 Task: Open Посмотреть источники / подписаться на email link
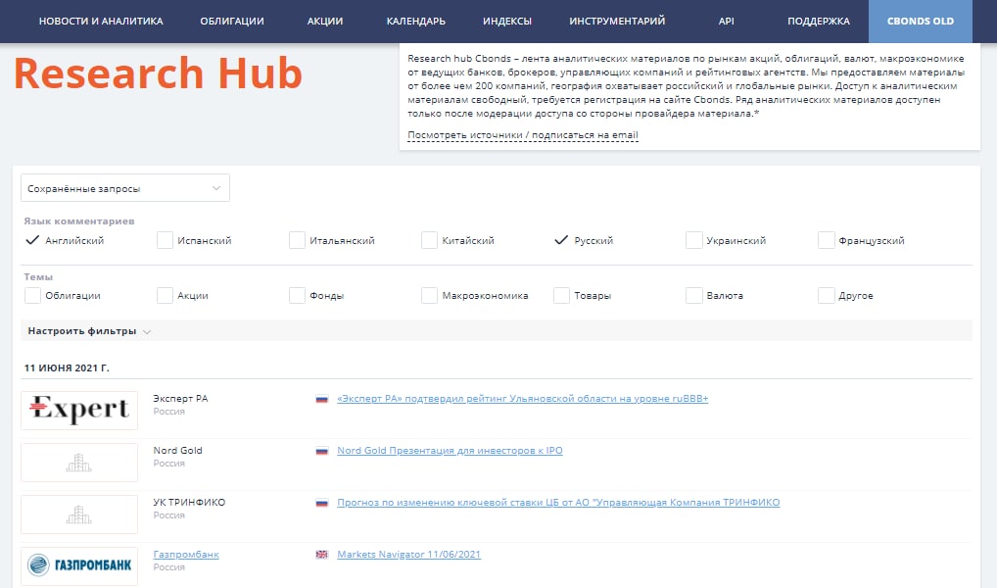pyautogui.click(x=523, y=135)
